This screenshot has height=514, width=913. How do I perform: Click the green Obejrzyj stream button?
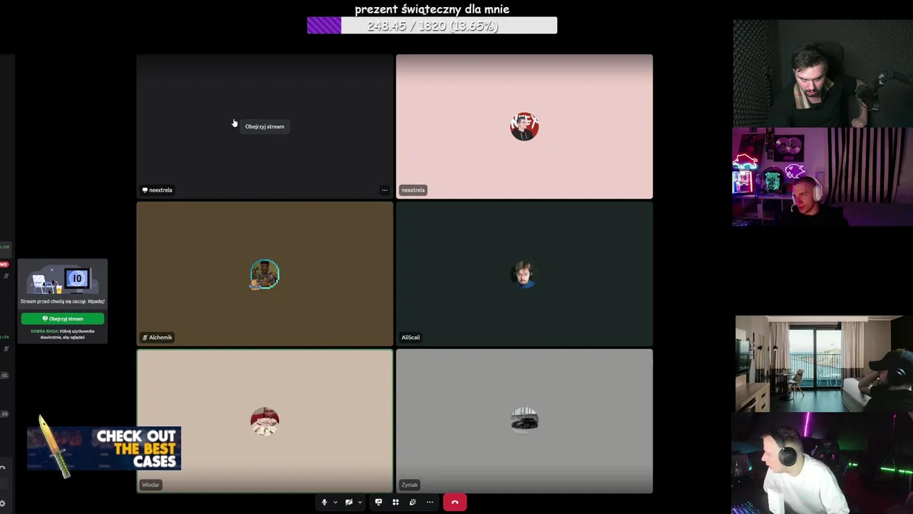pos(63,318)
